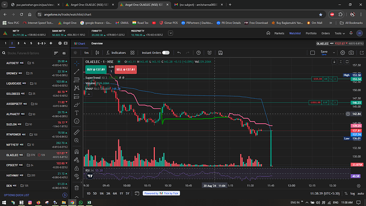Expand the Tools menu

tap(339, 33)
